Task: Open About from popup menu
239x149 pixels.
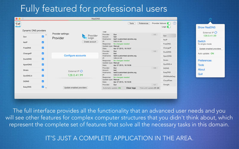Action: [x=201, y=69]
